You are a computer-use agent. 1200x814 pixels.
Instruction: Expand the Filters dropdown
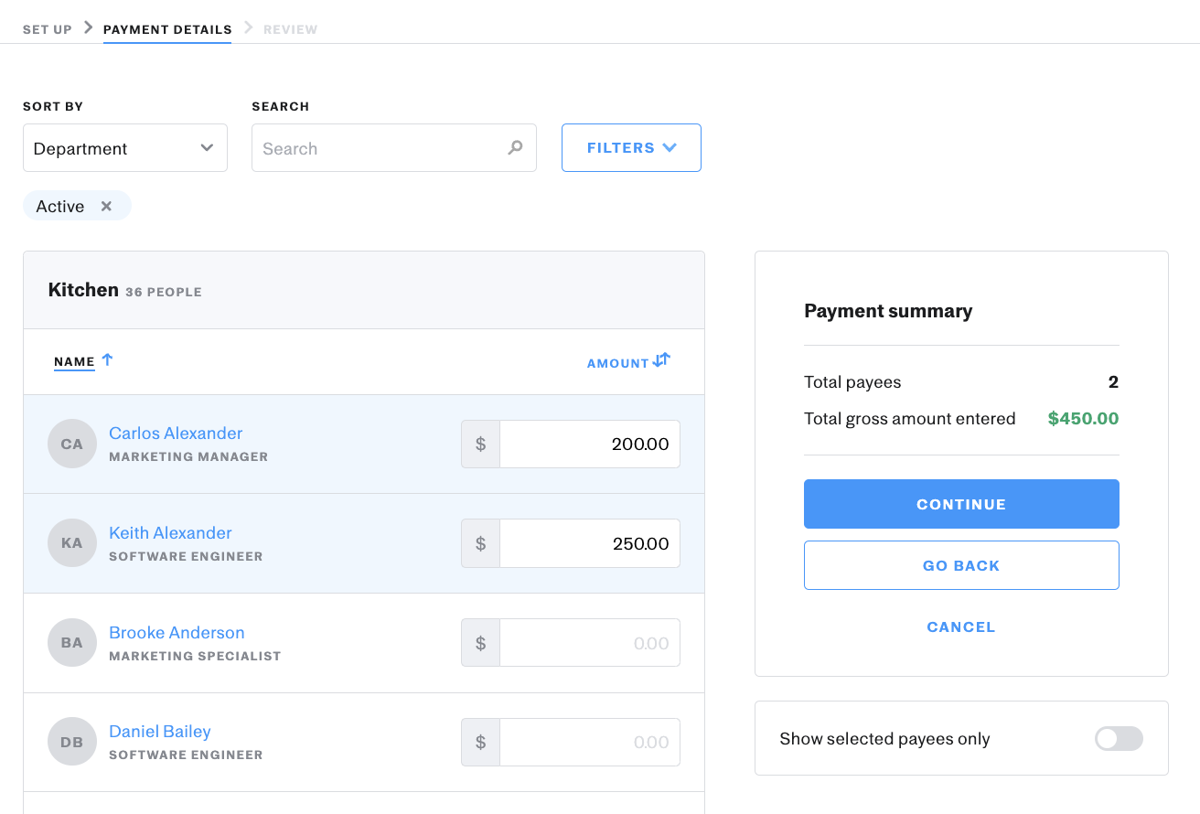pyautogui.click(x=631, y=147)
